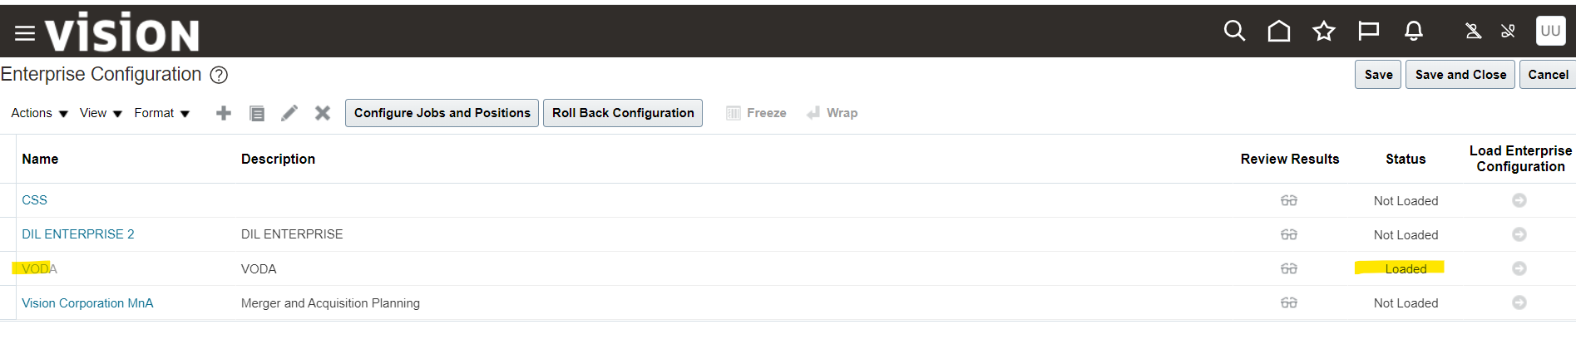Click the edit pencil icon
This screenshot has height=349, width=1576.
click(x=289, y=113)
